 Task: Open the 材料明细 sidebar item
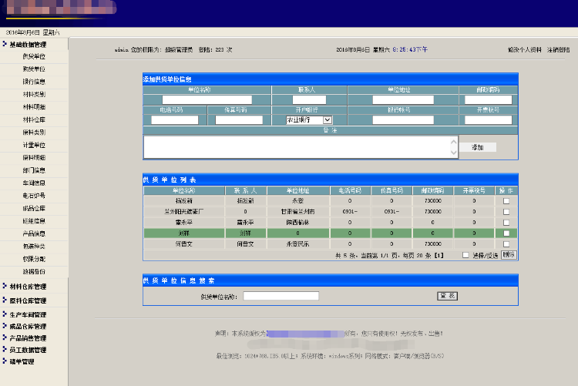[34, 107]
